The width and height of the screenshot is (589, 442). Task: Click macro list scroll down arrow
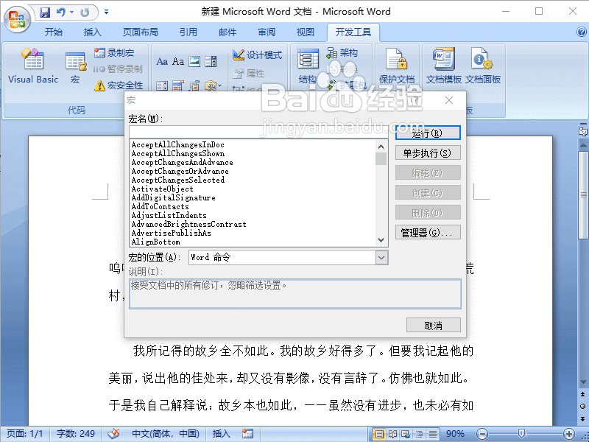tap(381, 240)
